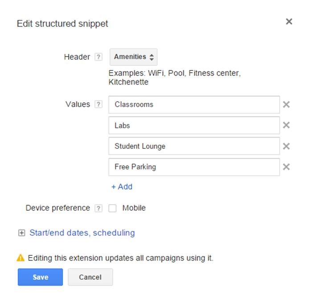Viewport: 310px width, 303px height.
Task: Click the help icon beside Values
Action: pyautogui.click(x=99, y=104)
